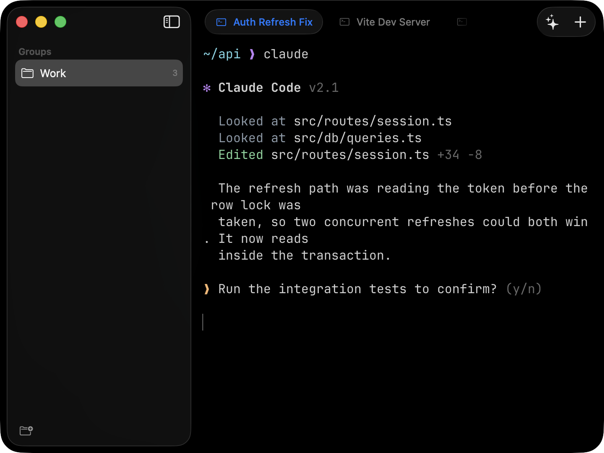This screenshot has width=604, height=453.
Task: Click the orange prompt chevron
Action: click(207, 289)
